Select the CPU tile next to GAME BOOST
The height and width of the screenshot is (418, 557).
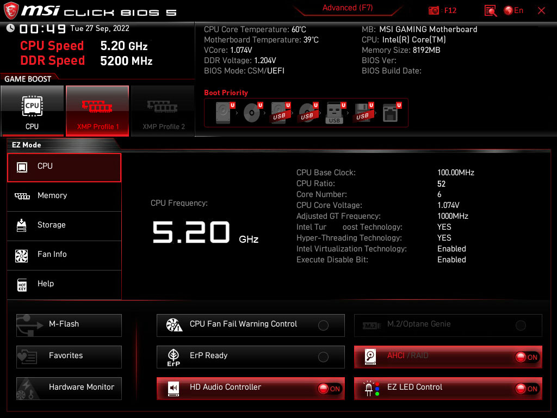point(33,111)
